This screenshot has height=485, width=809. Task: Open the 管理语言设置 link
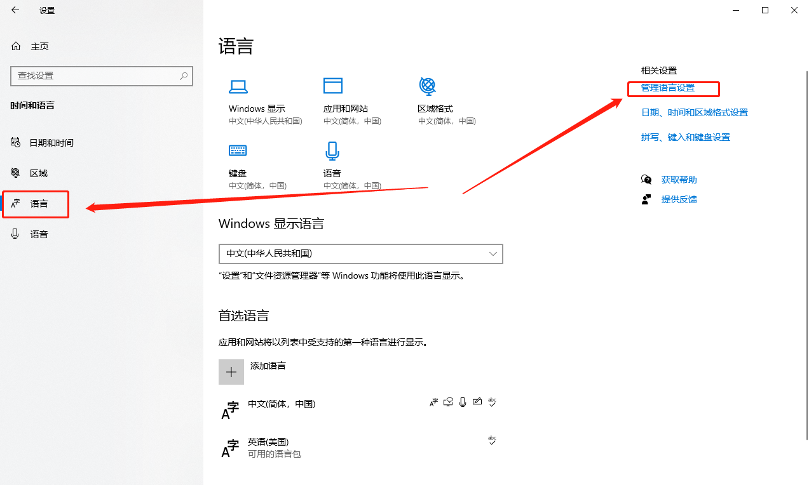tap(668, 88)
